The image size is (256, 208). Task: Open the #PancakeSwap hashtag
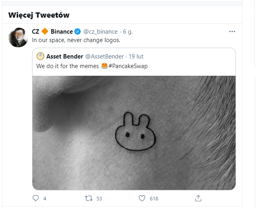pos(128,66)
